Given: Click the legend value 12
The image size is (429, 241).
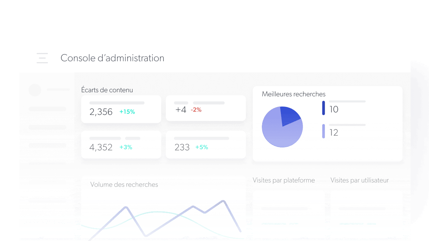Looking at the screenshot, I should click(x=334, y=133).
